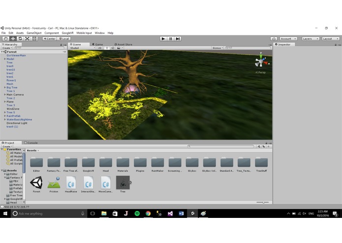Click the Project panel search field
342x243 pixels.
(221, 147)
